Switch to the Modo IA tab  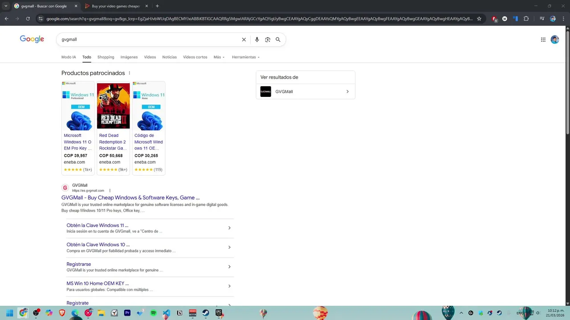click(x=69, y=57)
